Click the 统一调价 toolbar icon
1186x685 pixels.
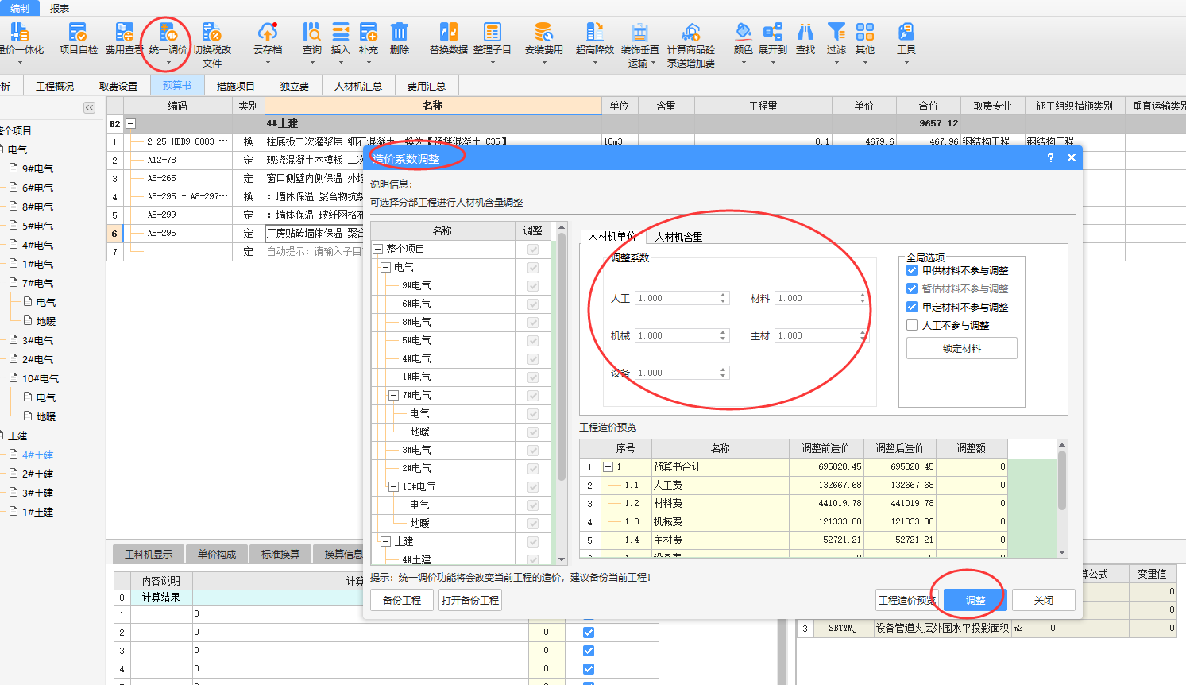[168, 32]
